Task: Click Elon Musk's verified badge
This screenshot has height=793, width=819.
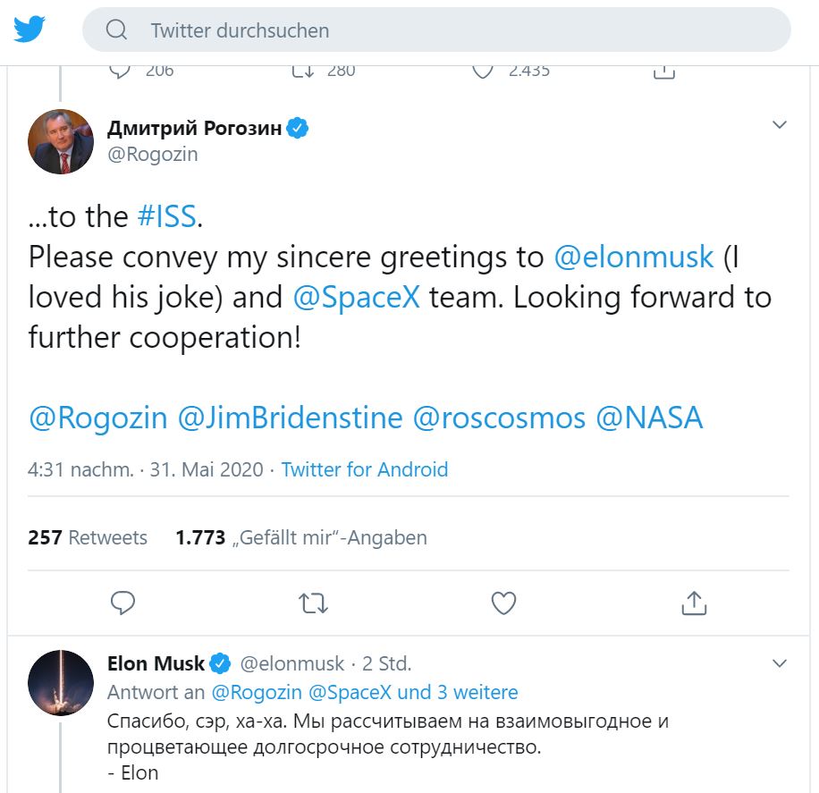Action: pos(221,663)
